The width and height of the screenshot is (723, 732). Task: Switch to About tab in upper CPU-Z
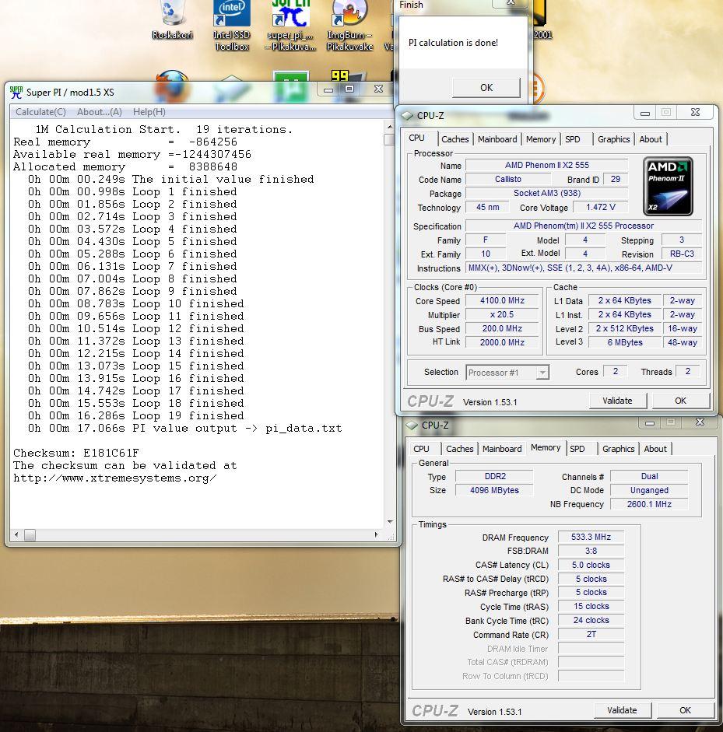point(651,139)
